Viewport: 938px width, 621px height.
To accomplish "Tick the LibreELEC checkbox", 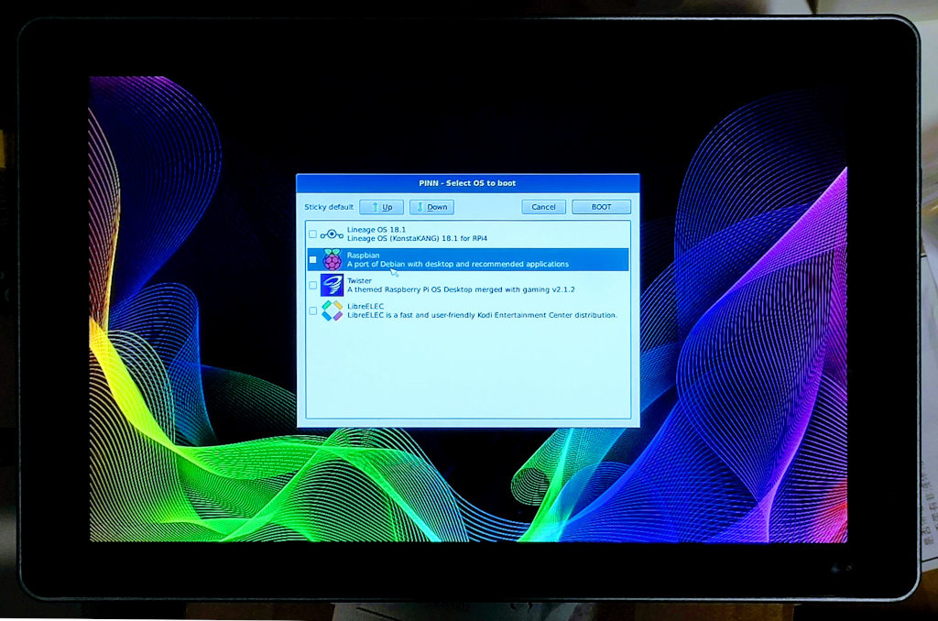I will coord(312,310).
